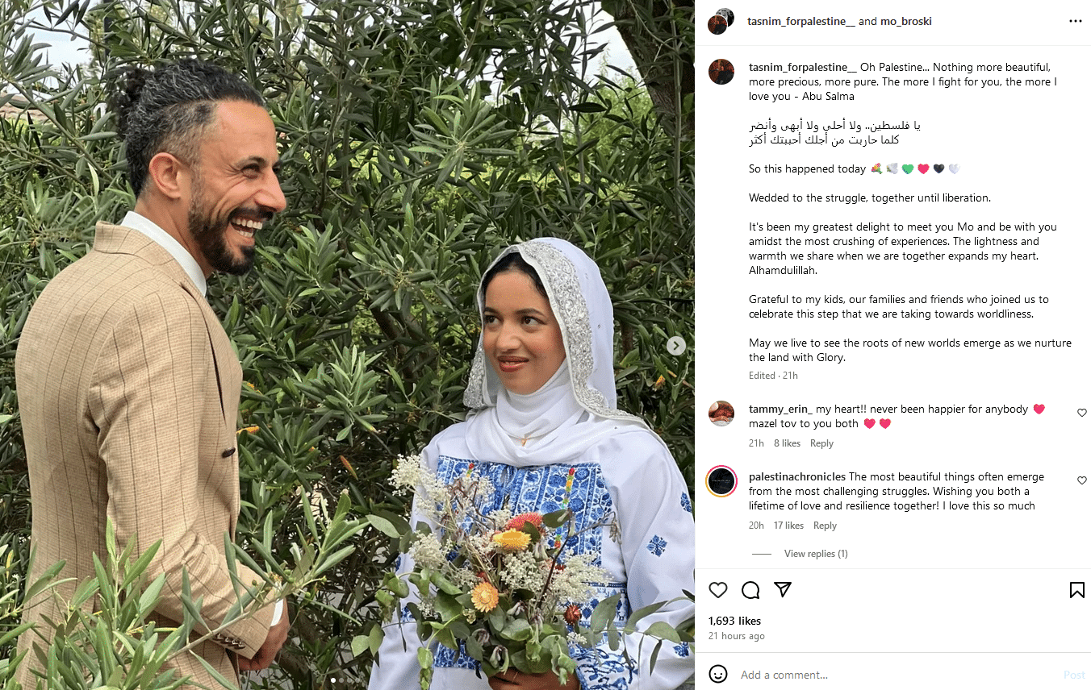Save post with the bookmark icon
1091x690 pixels.
[1076, 590]
